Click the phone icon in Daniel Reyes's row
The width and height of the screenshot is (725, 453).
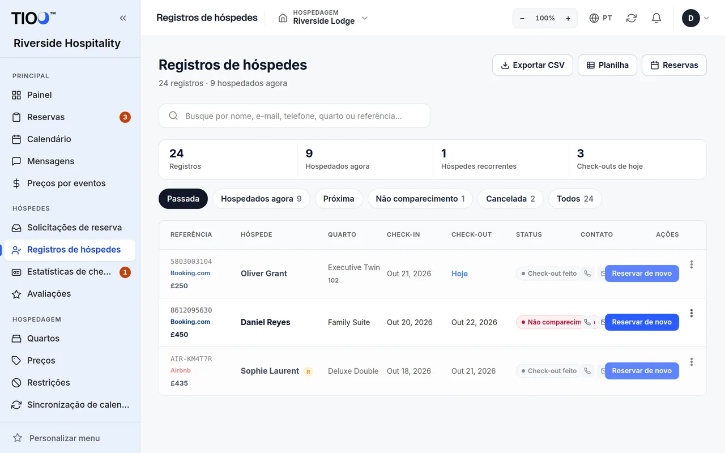point(587,322)
